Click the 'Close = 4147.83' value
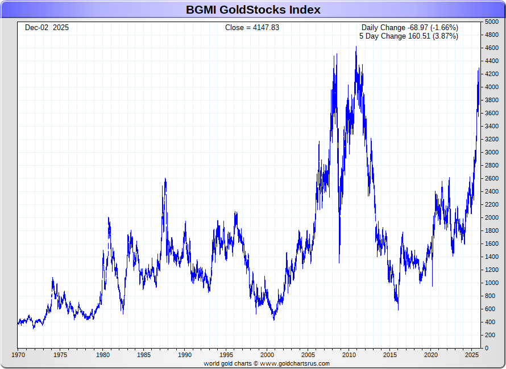The height and width of the screenshot is (369, 506). tap(252, 28)
